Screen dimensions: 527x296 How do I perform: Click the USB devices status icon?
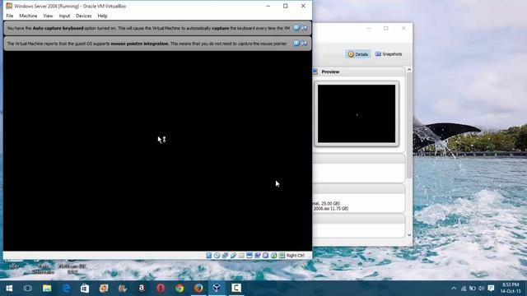233,256
